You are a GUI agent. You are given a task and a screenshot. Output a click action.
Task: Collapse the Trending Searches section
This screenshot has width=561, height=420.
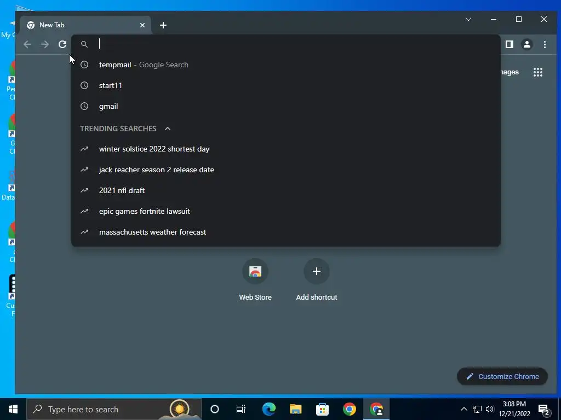168,129
